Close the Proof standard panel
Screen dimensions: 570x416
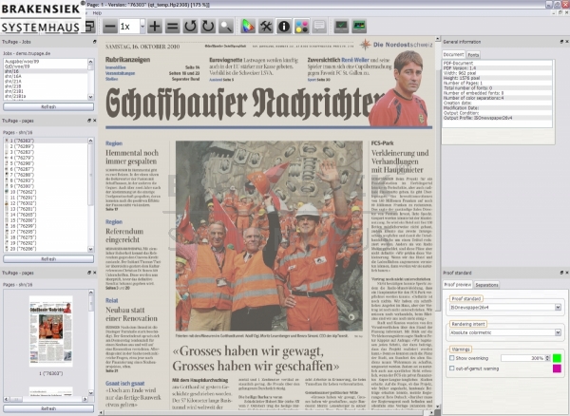567,273
